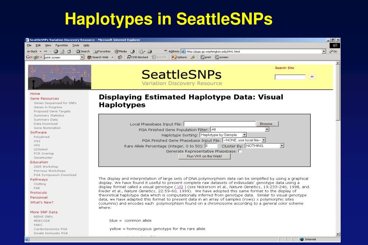The width and height of the screenshot is (368, 245).
Task: Click the 'print' search-word button
Action: pos(206,57)
